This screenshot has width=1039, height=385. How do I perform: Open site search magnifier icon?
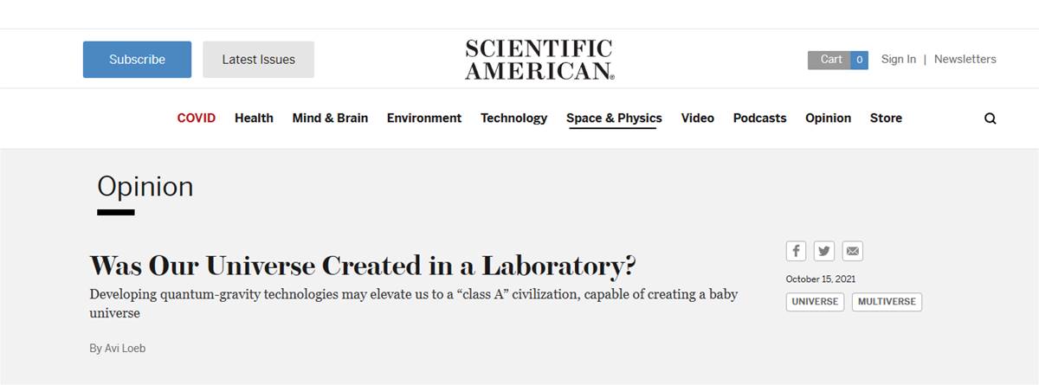pyautogui.click(x=991, y=119)
